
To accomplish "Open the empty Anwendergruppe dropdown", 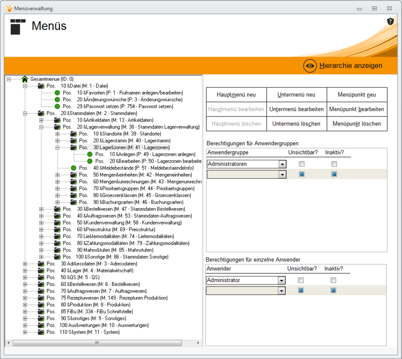I will coord(282,175).
